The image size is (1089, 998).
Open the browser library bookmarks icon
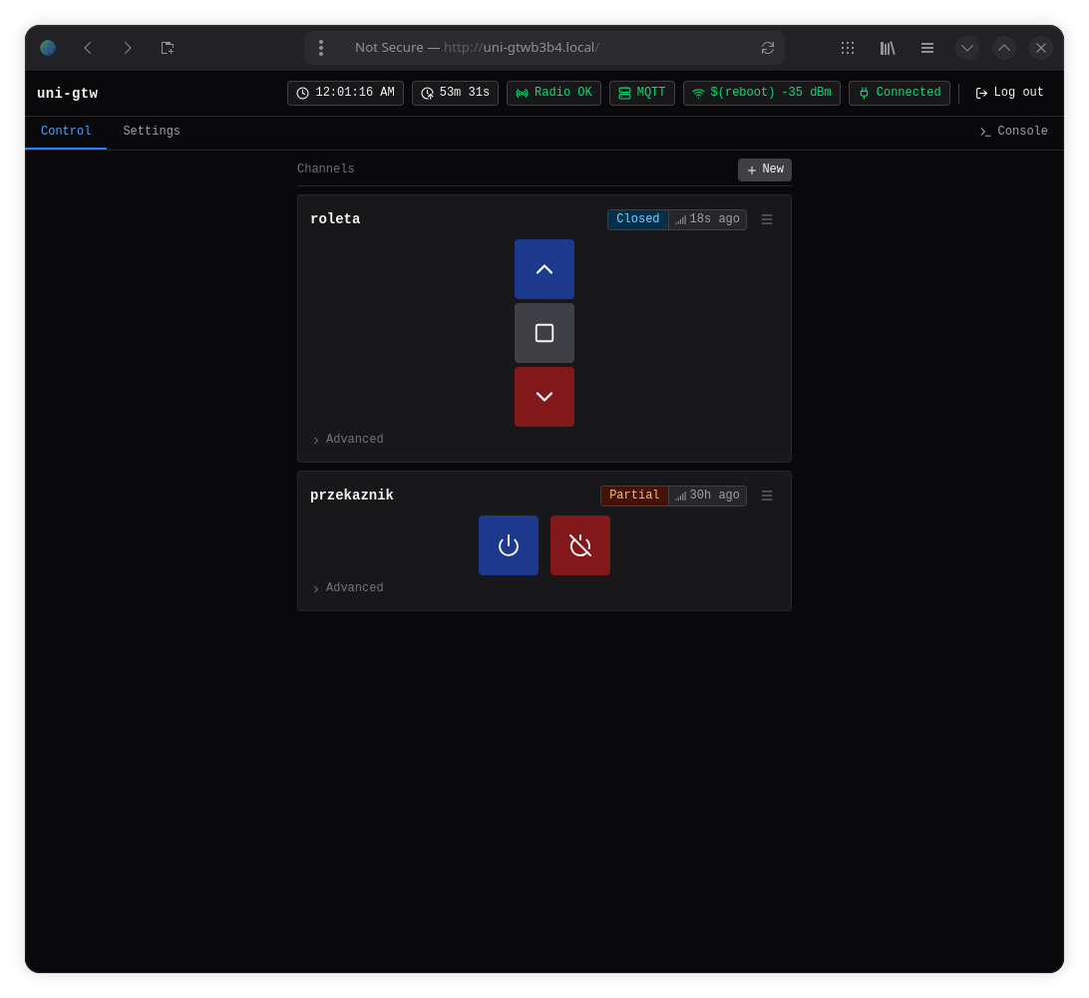pos(888,48)
